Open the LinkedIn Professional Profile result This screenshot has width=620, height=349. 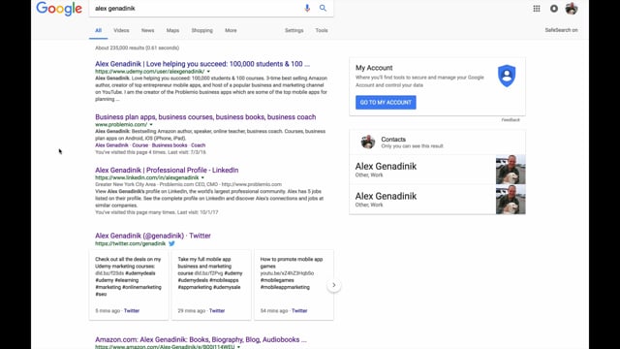click(x=167, y=171)
